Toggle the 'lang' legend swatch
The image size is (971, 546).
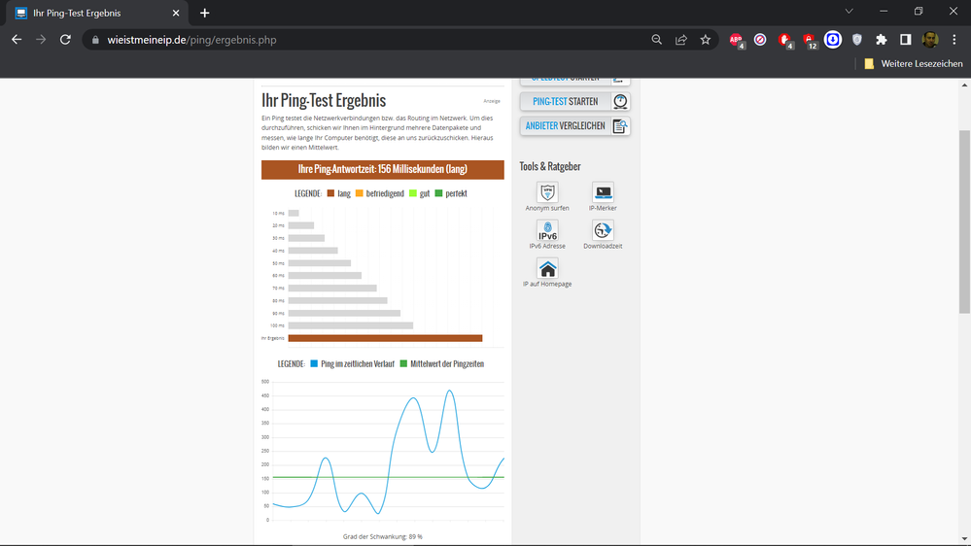coord(330,193)
